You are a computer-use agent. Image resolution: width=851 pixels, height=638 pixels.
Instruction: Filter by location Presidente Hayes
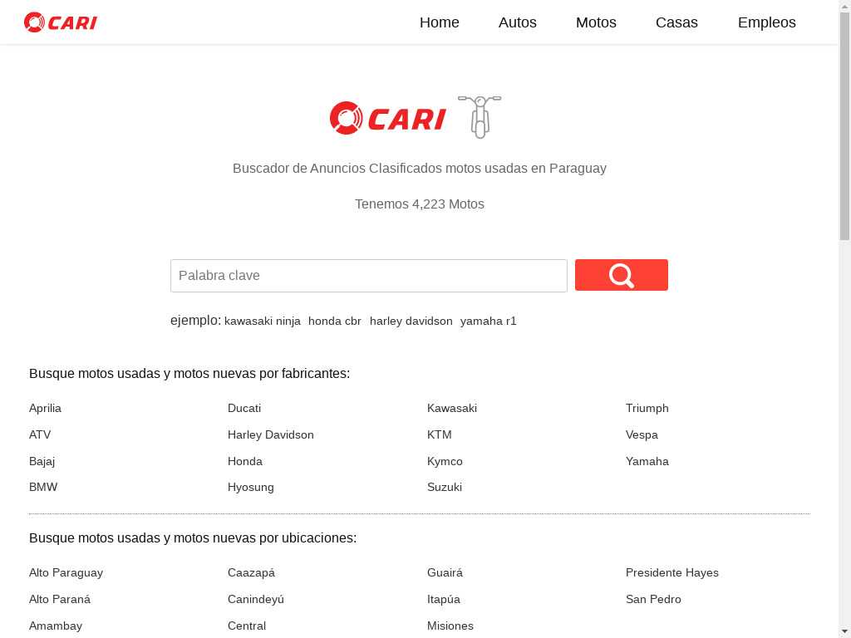coord(671,572)
